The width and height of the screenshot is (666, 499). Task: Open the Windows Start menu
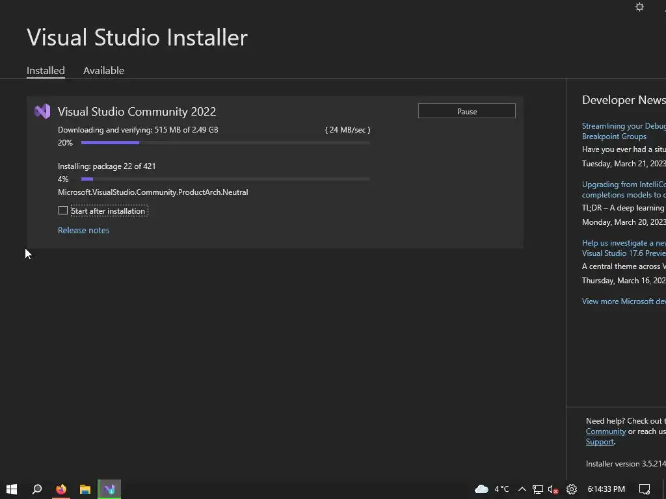pos(12,489)
